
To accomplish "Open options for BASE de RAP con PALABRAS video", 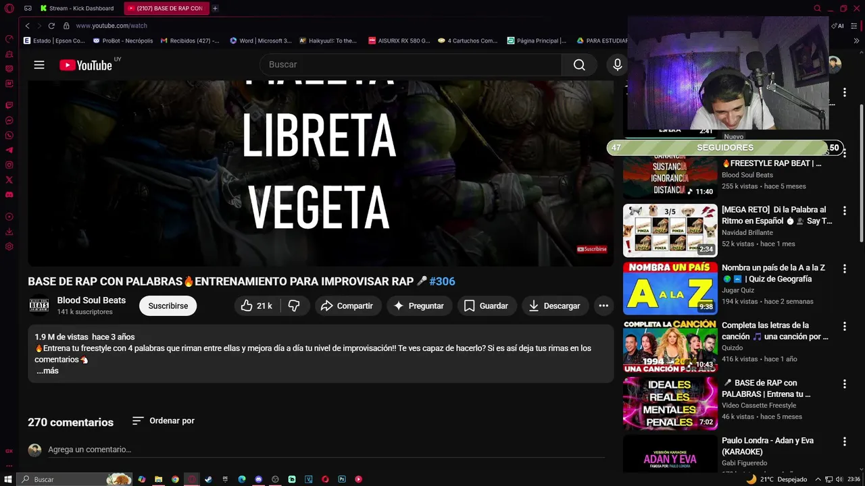I will 844,383.
